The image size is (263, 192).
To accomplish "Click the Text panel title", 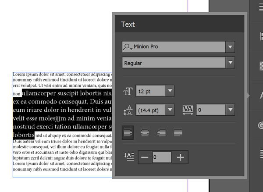I will [x=128, y=24].
